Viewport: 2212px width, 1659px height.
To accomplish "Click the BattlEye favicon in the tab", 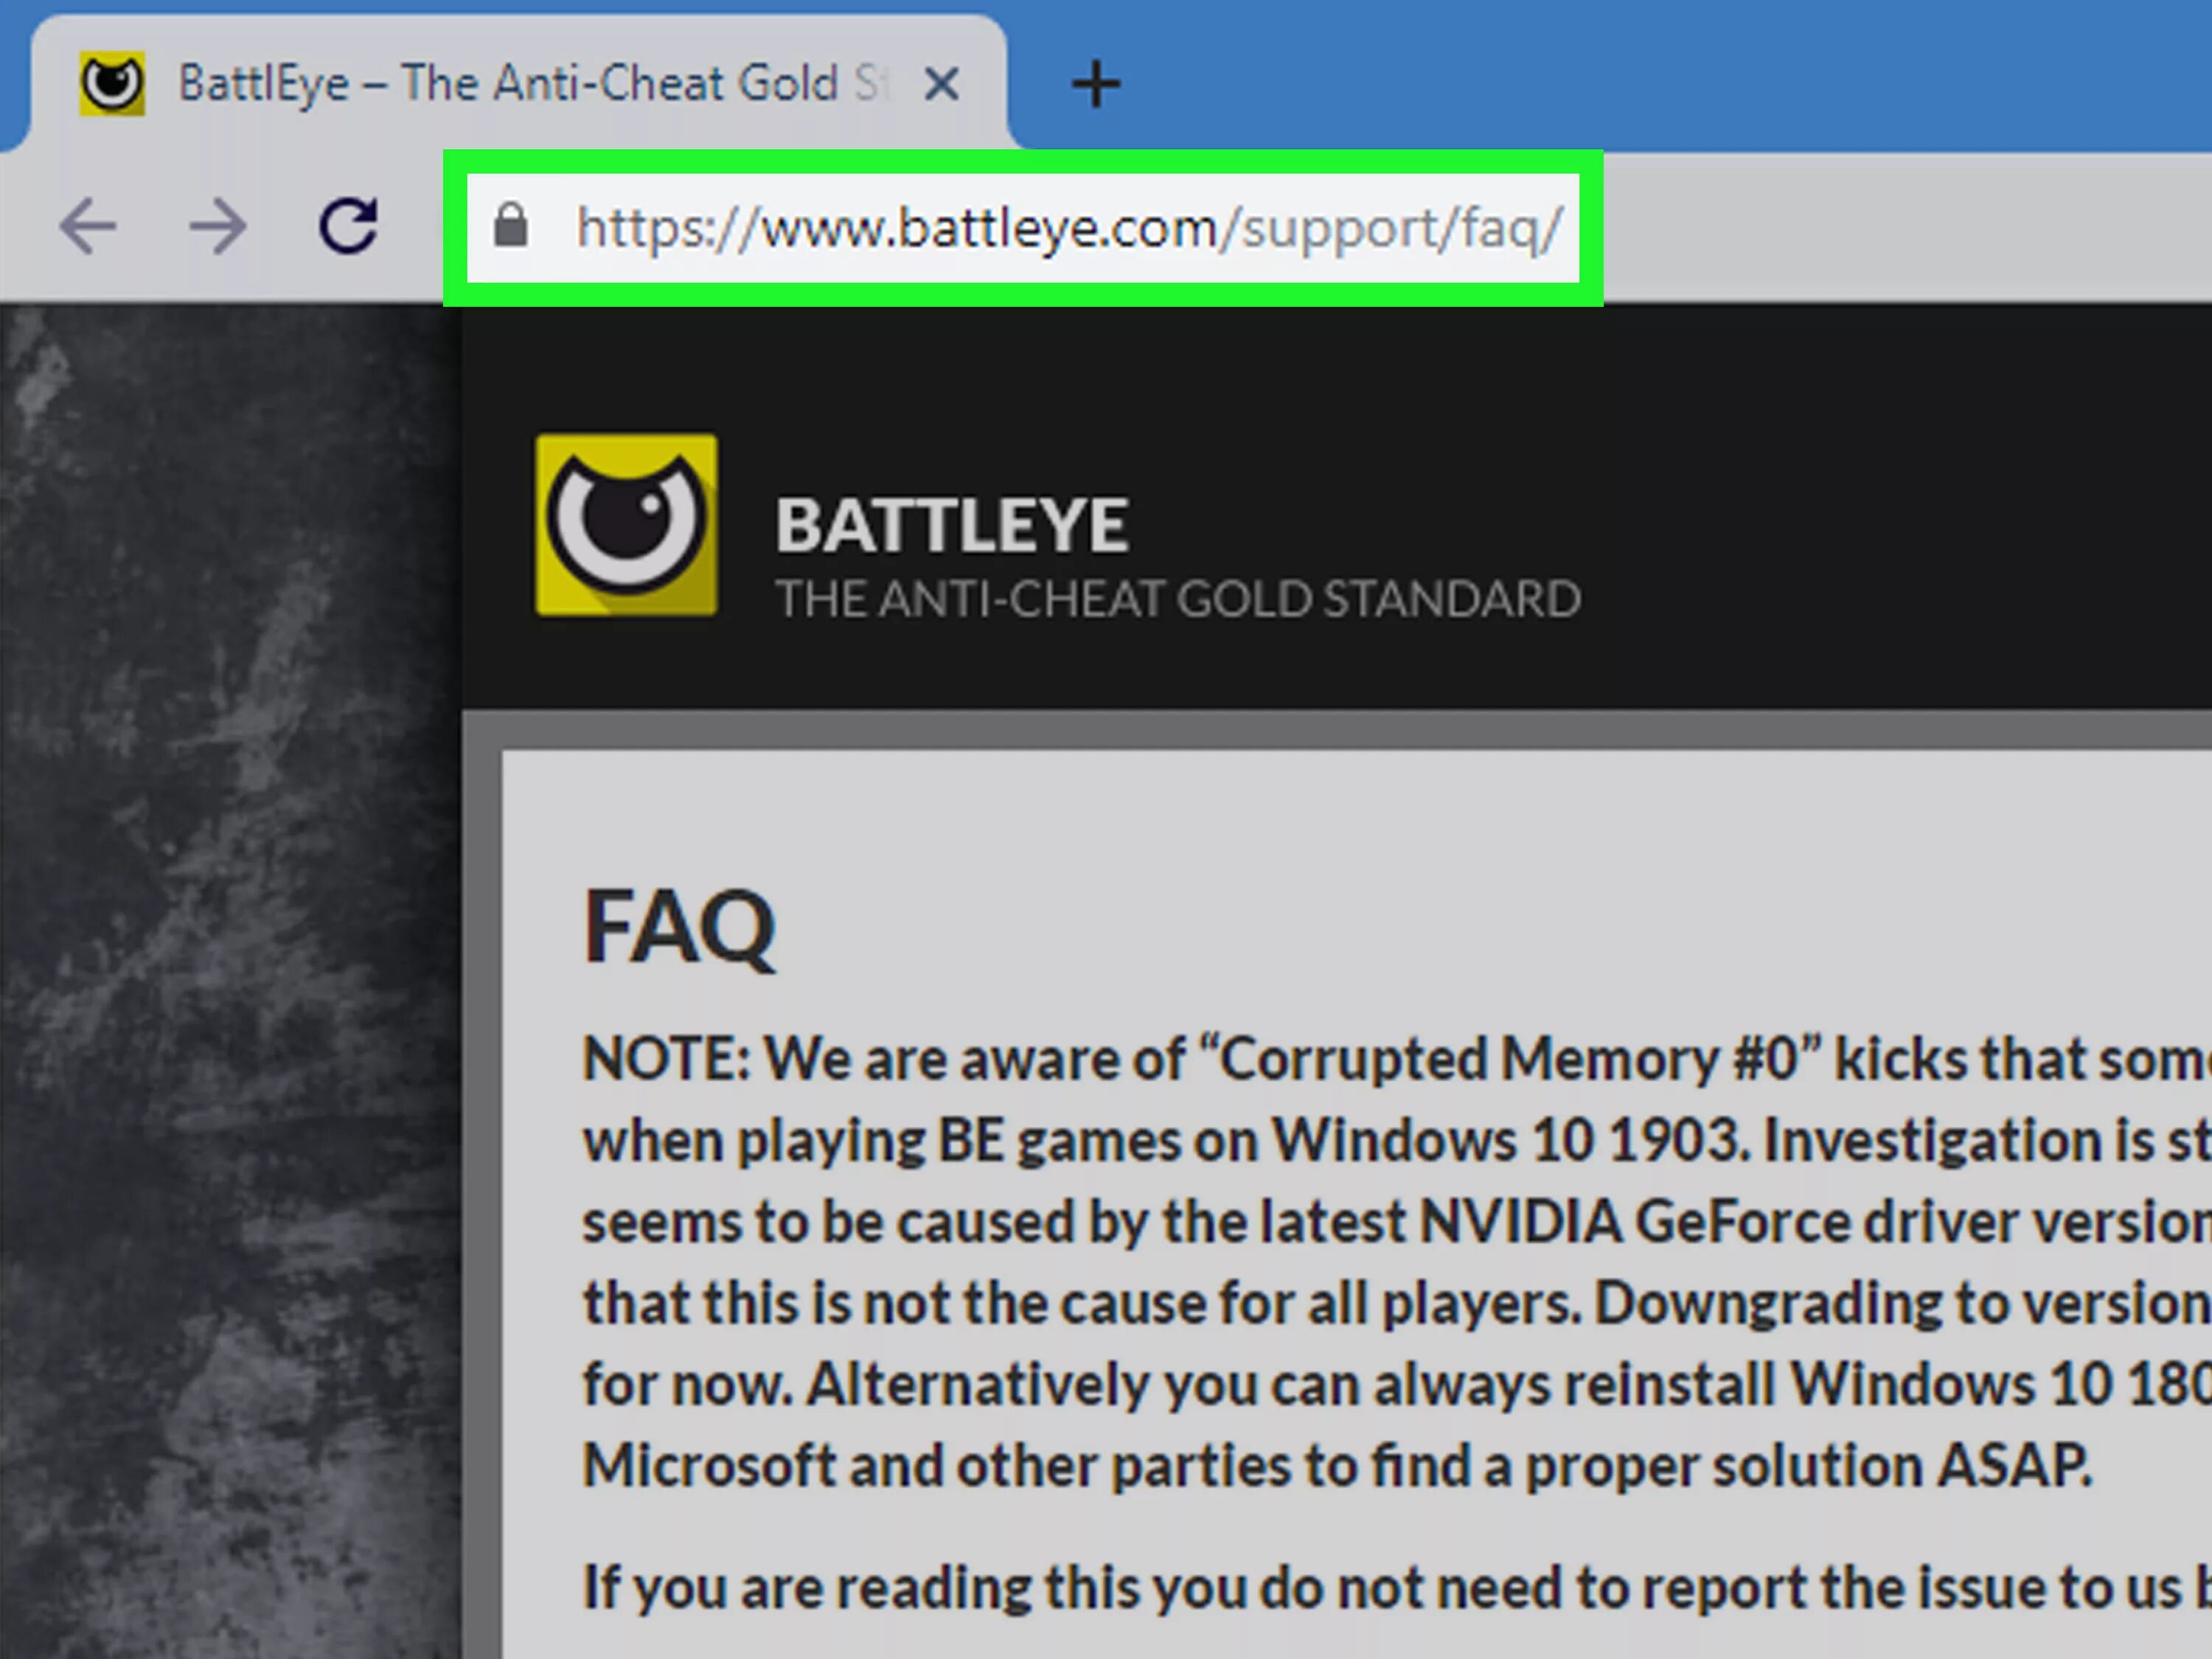I will click(112, 84).
